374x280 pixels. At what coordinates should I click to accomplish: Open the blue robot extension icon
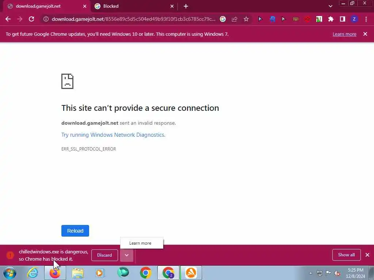tap(272, 19)
